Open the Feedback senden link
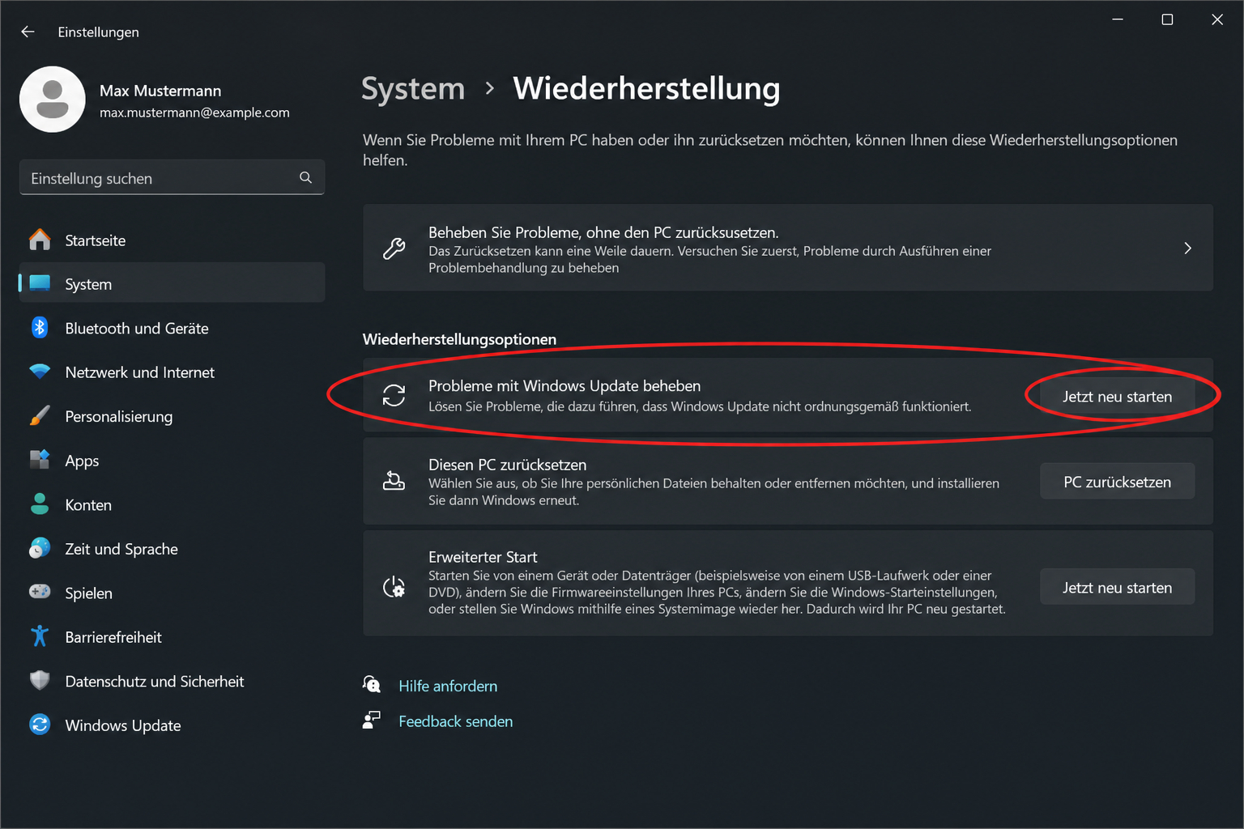 (455, 721)
